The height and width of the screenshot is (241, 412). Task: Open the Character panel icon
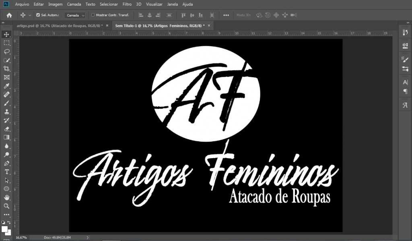pos(405,82)
